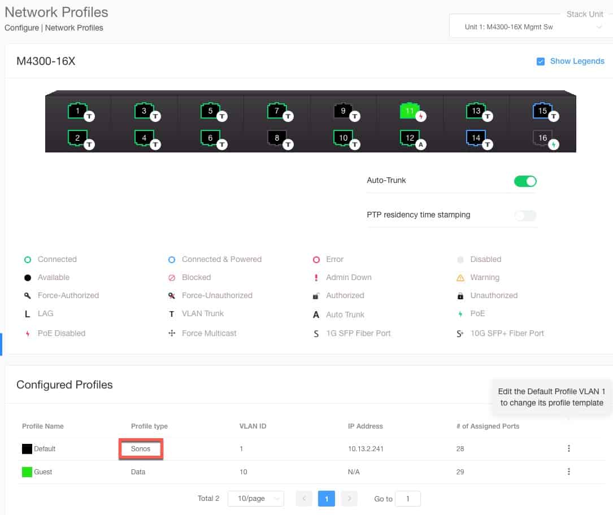Viewport: 613px width, 515px height.
Task: Click the Go to page input field
Action: coord(407,499)
